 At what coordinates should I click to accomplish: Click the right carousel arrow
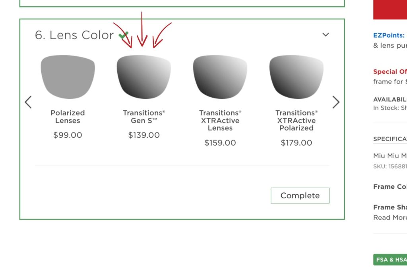coord(336,102)
